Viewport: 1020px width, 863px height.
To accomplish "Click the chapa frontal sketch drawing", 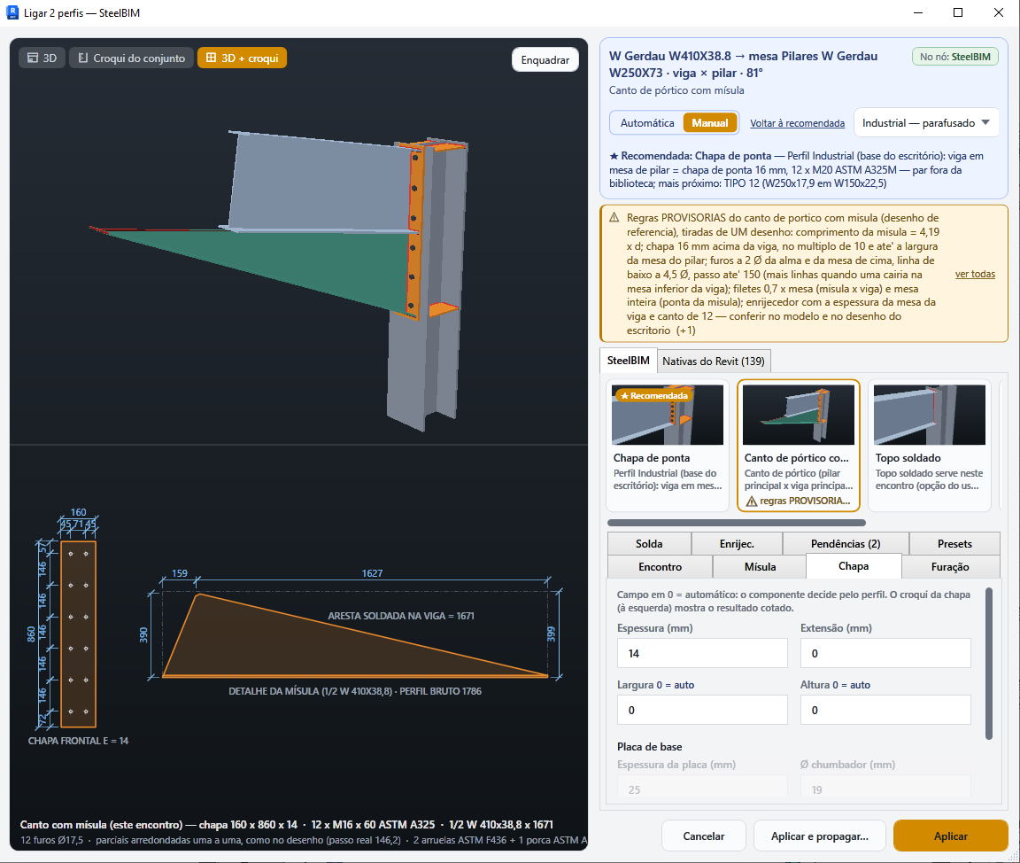I will (78, 634).
